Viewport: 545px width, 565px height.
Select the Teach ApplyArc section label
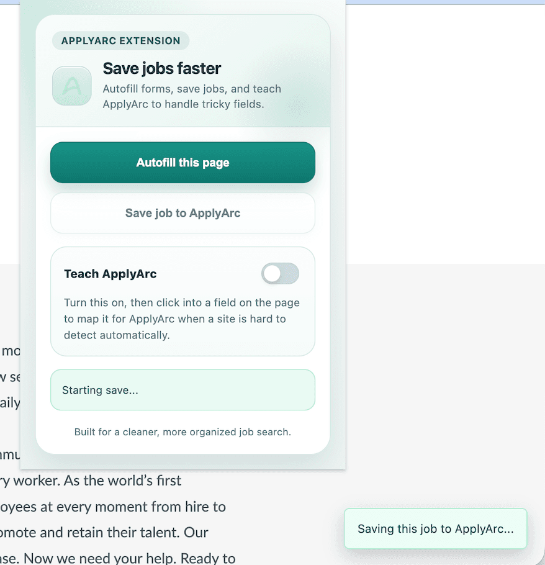coord(110,273)
